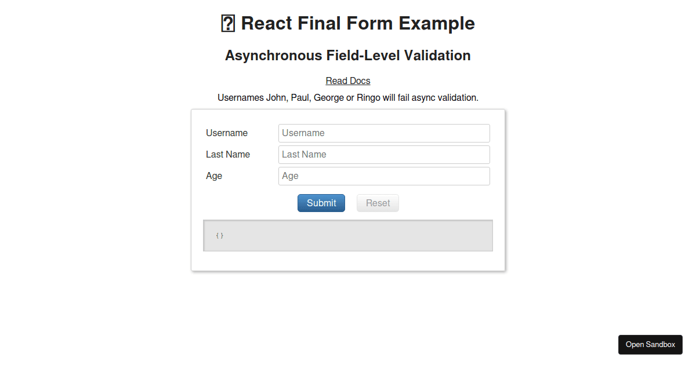
Task: Click the empty braces in values output
Action: click(219, 236)
